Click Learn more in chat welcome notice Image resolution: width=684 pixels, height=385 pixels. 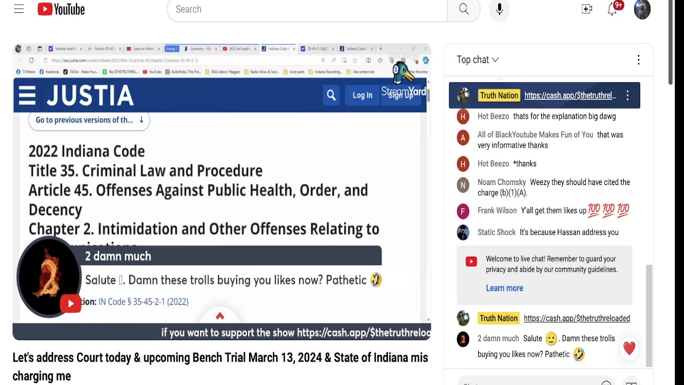click(504, 288)
